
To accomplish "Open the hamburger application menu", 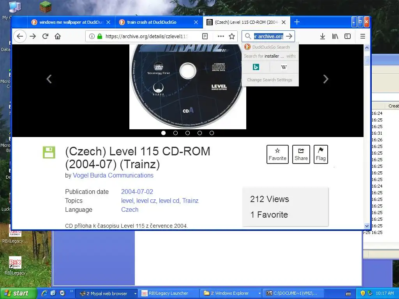I will point(363,36).
